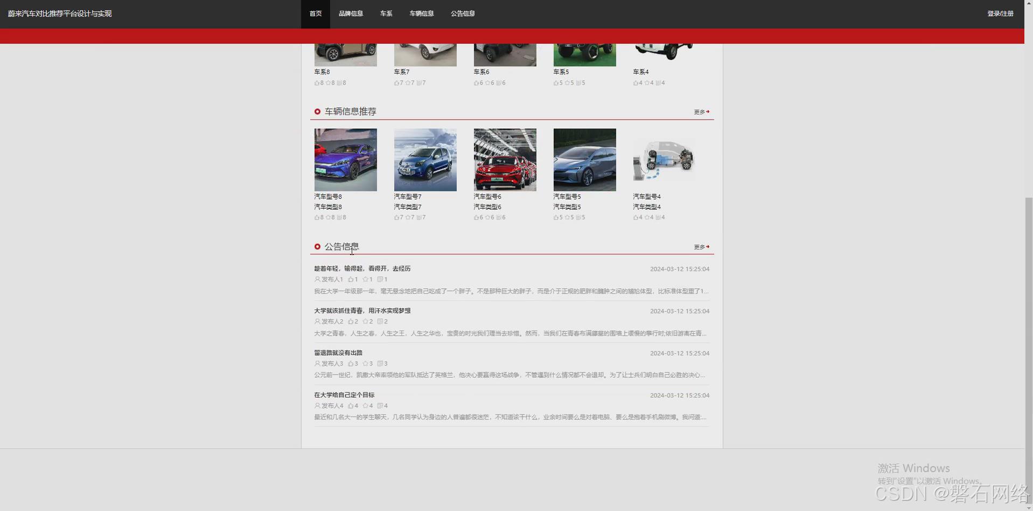Image resolution: width=1033 pixels, height=511 pixels.
Task: Open the 车系8 car thumbnail
Action: pos(346,55)
